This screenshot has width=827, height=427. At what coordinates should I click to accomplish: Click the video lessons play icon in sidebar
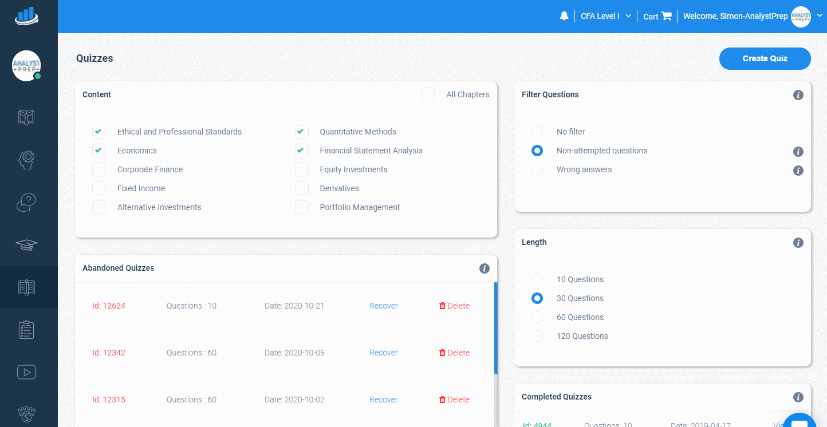point(26,371)
